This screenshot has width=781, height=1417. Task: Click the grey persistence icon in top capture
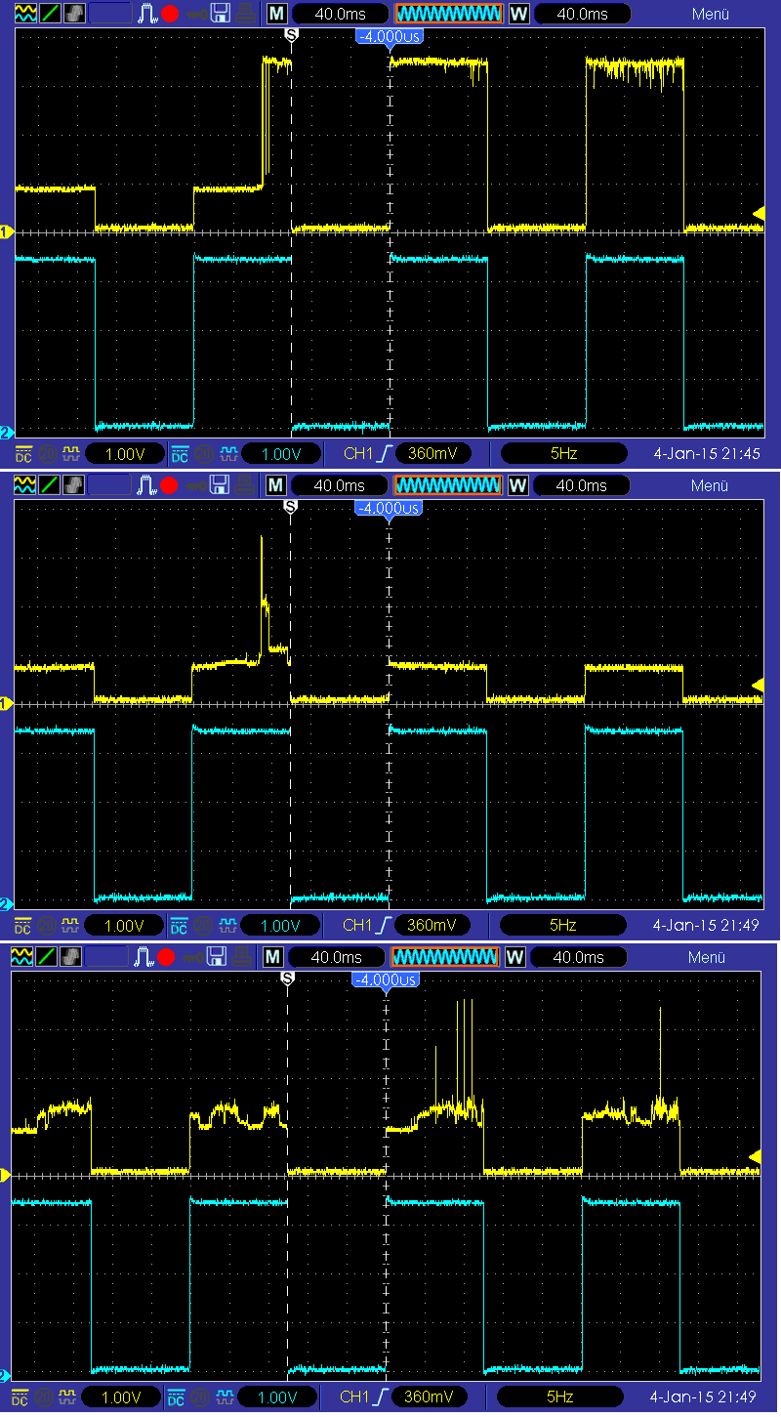[73, 14]
